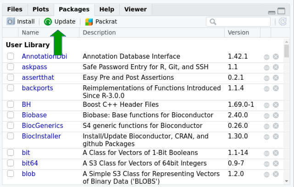294x187 pixels.
Task: Check the askpass package checkbox
Action: click(x=11, y=66)
